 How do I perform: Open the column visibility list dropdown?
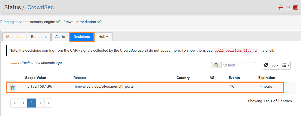pyautogui.click(x=286, y=65)
